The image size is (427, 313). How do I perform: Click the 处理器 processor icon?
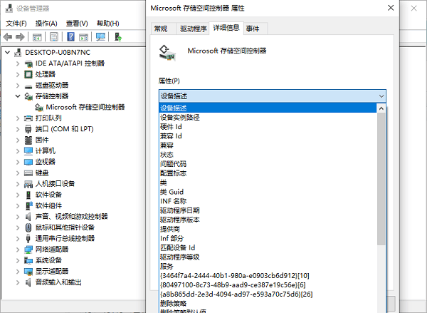tap(28, 74)
